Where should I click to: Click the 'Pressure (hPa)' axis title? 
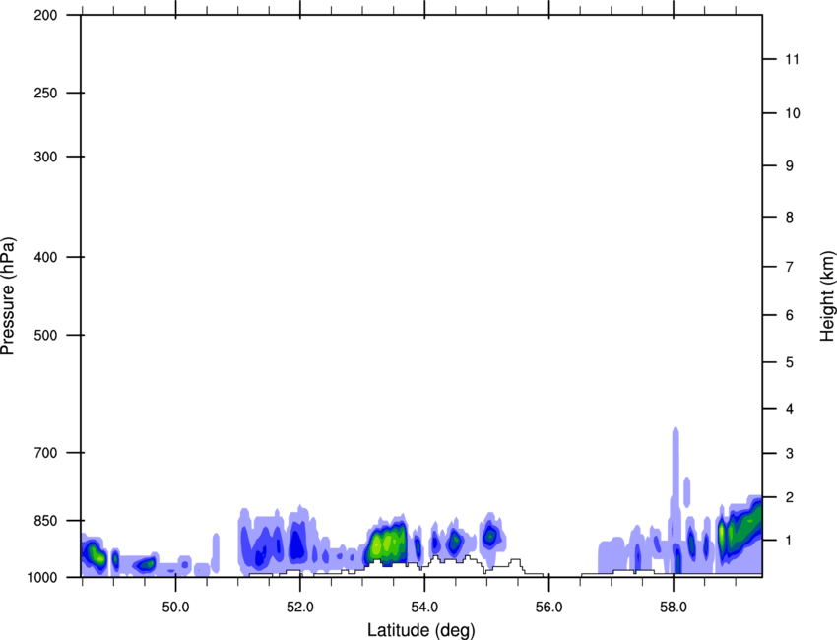point(8,296)
